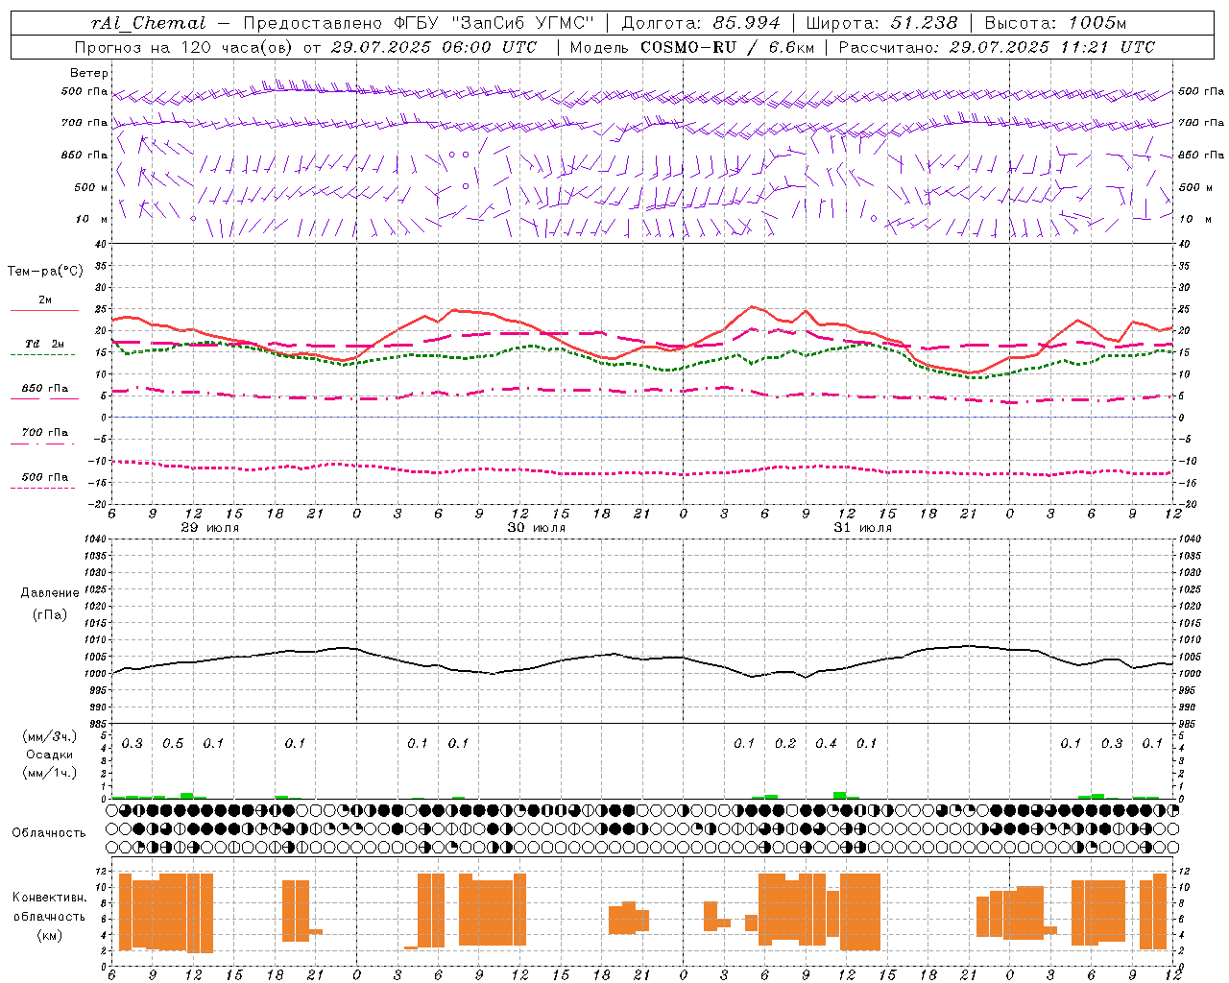Image resolution: width=1229 pixels, height=983 pixels.
Task: Click the Рассчитано: 29.07.2025 11:21 UTC text
Action: [x=997, y=47]
